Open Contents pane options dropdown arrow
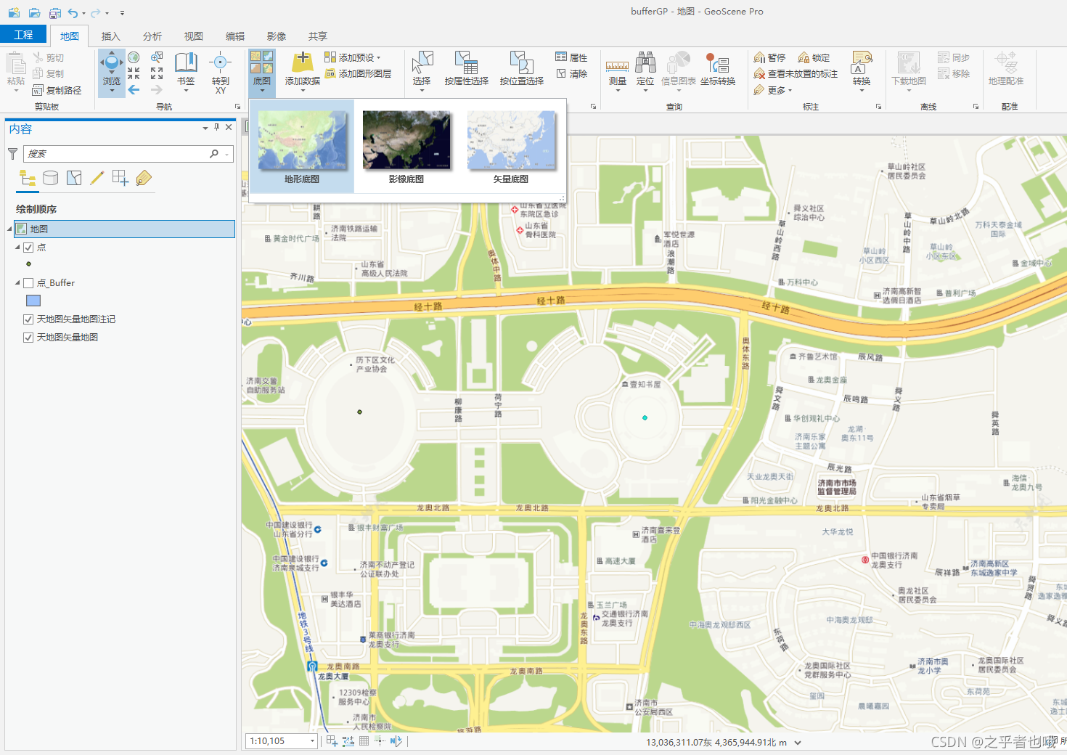1067x755 pixels. (205, 128)
